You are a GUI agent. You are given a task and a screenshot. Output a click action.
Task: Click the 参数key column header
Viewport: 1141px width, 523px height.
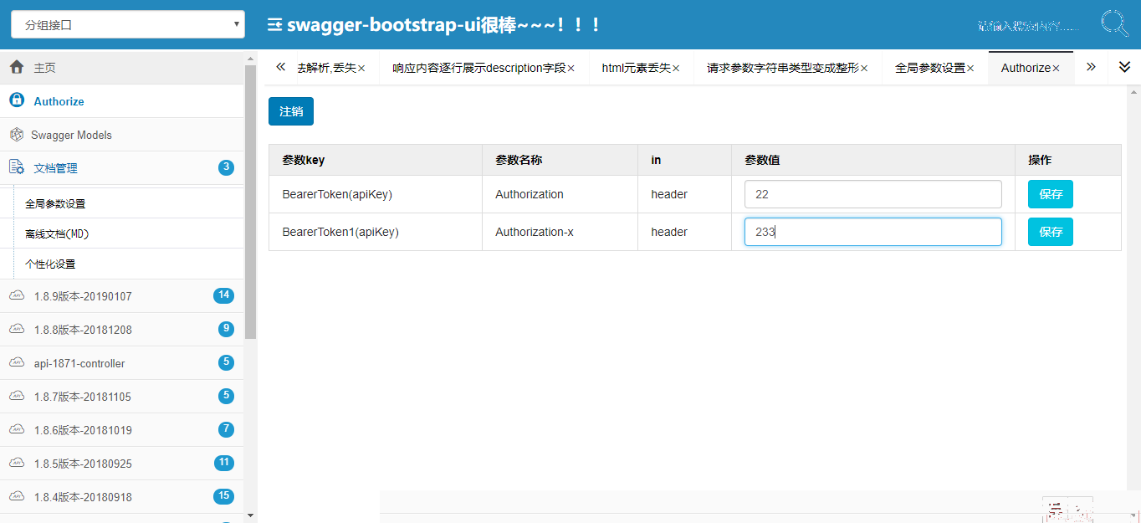pyautogui.click(x=376, y=160)
